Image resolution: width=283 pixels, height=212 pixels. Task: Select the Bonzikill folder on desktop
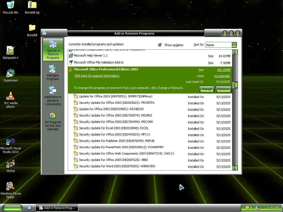(x=32, y=30)
